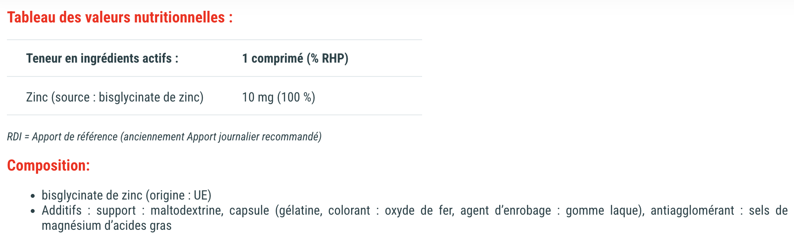Click the "magnésium d'acides gras" line

(x=107, y=226)
